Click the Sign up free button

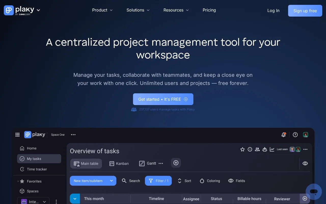(305, 11)
